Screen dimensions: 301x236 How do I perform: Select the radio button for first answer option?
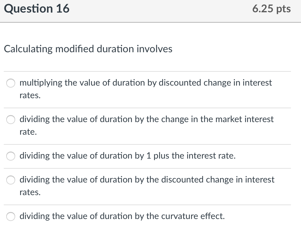(10, 83)
